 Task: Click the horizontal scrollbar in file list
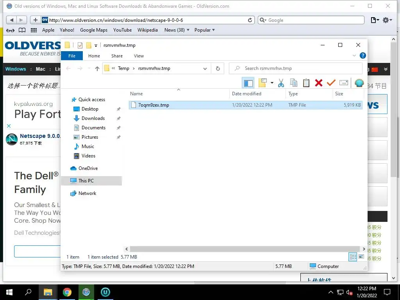(x=245, y=249)
